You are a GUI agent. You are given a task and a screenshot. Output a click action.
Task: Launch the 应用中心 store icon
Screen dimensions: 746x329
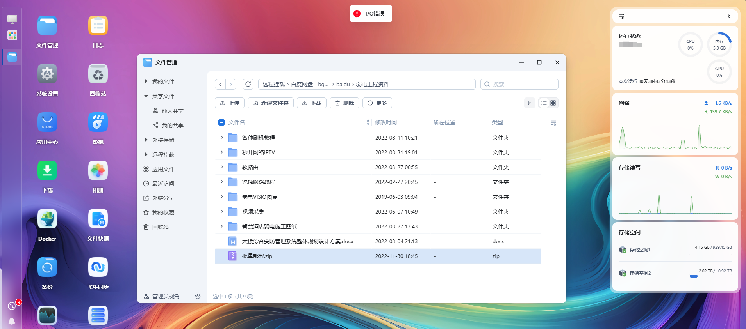click(x=47, y=122)
